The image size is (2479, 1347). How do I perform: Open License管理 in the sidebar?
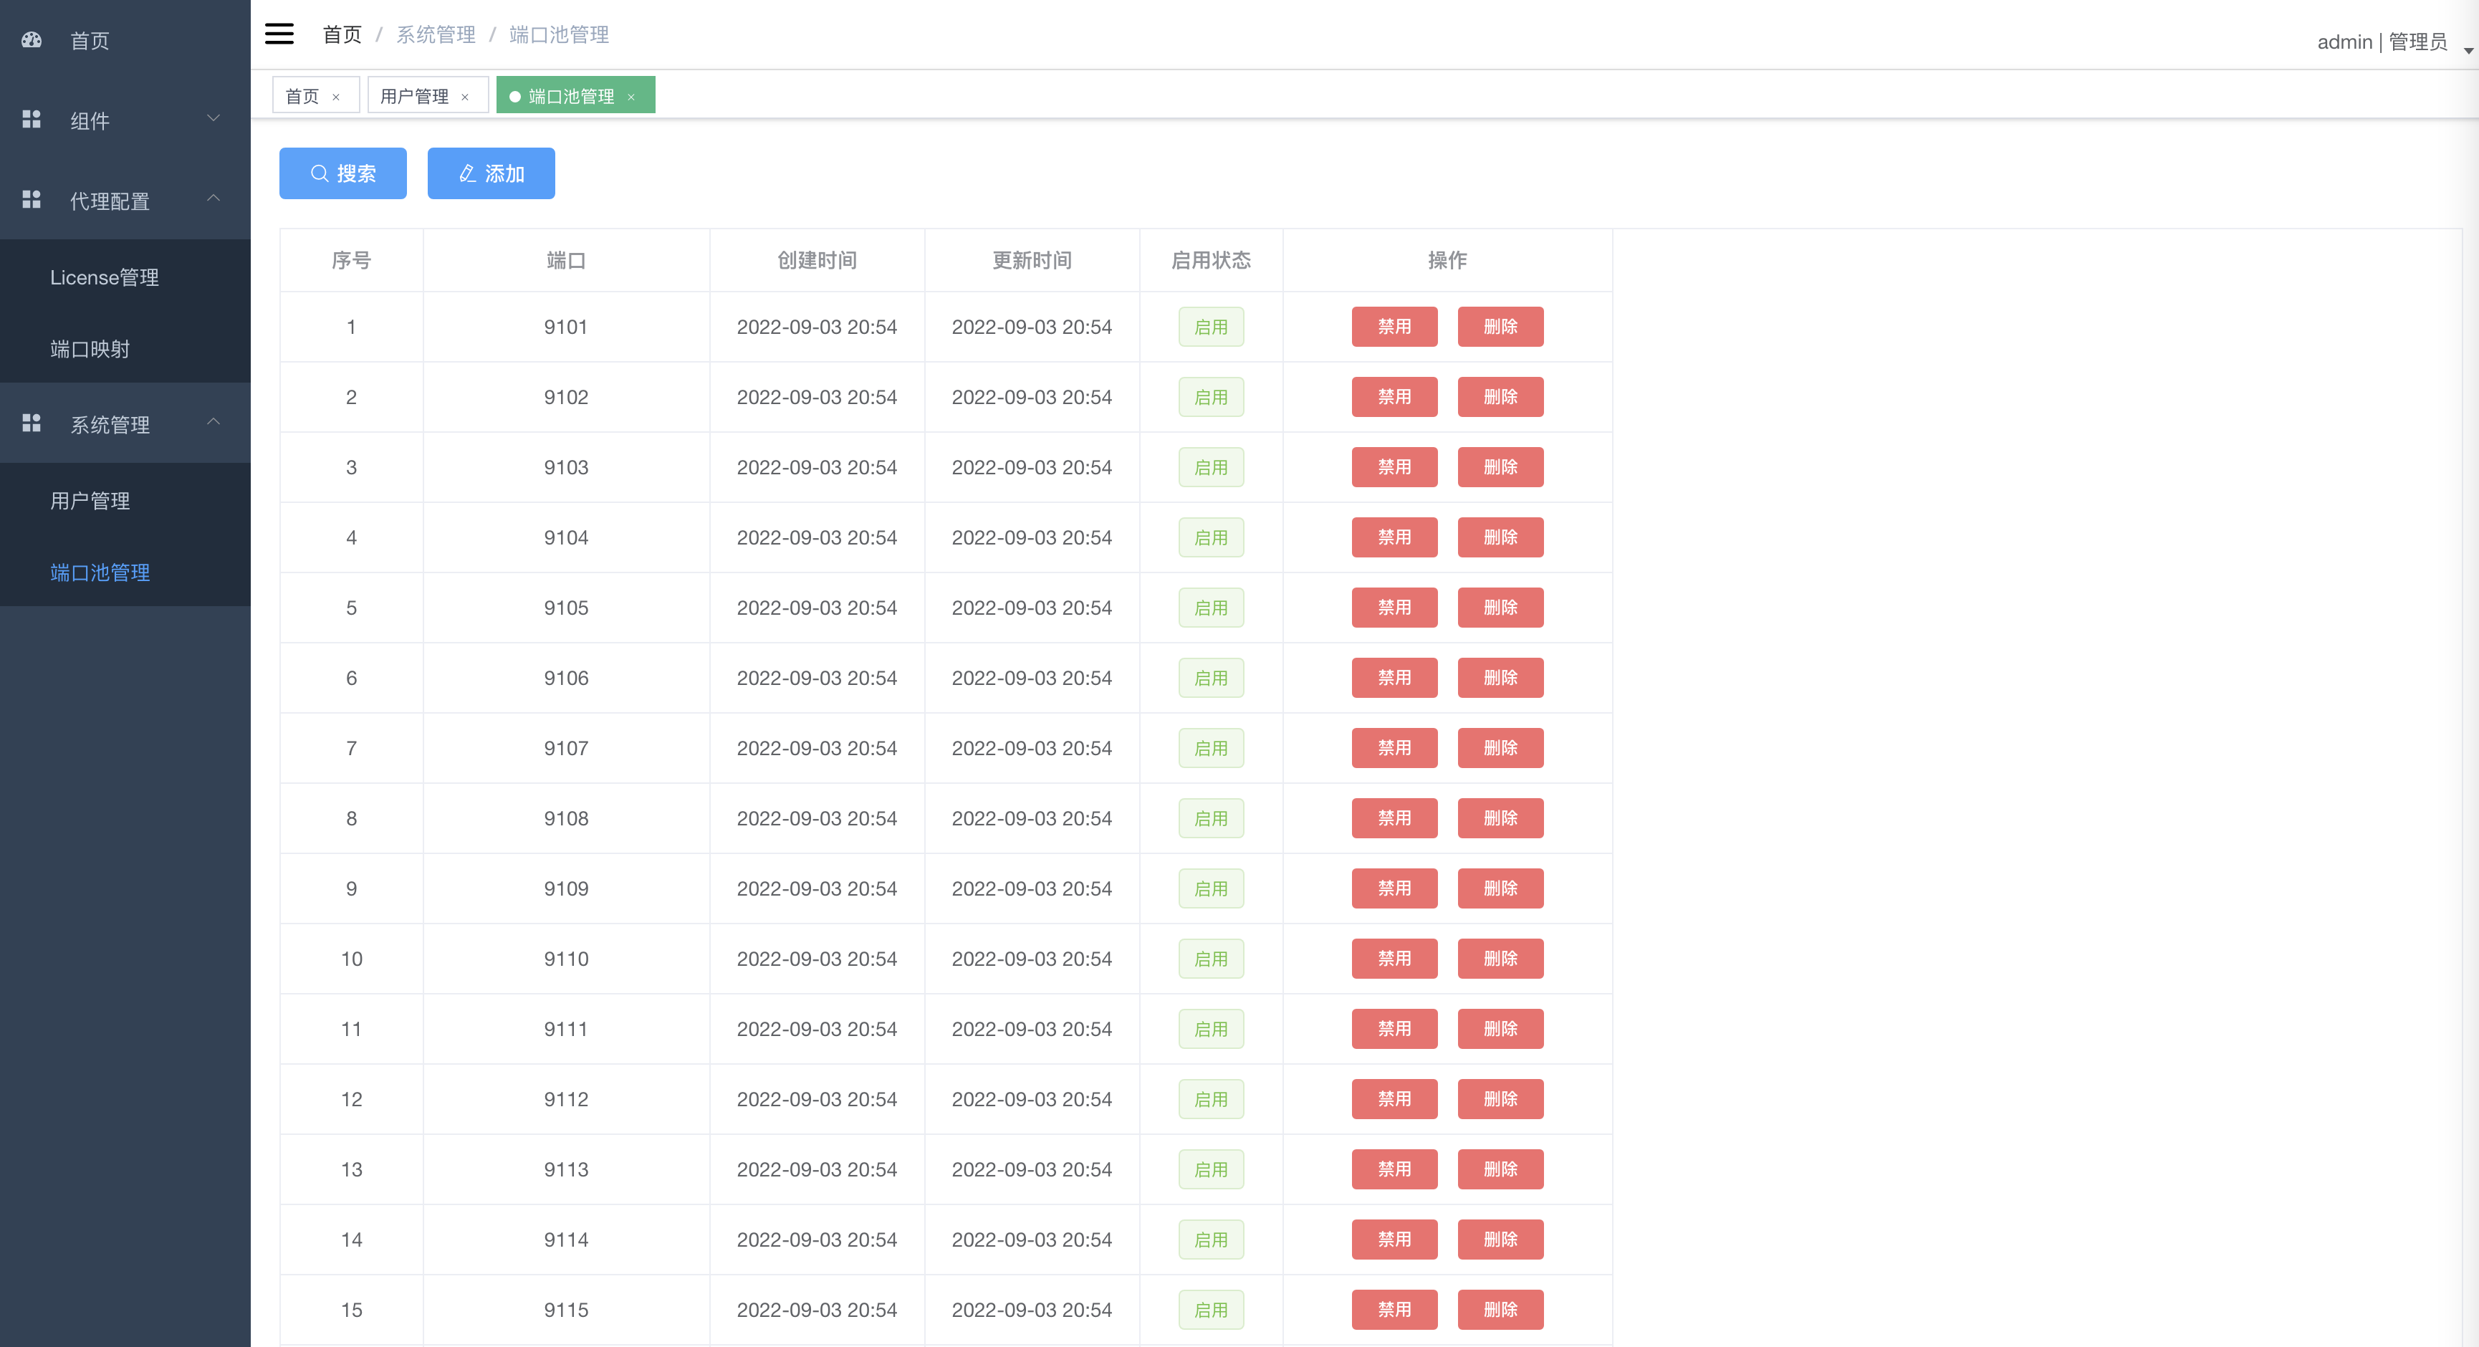click(x=125, y=277)
